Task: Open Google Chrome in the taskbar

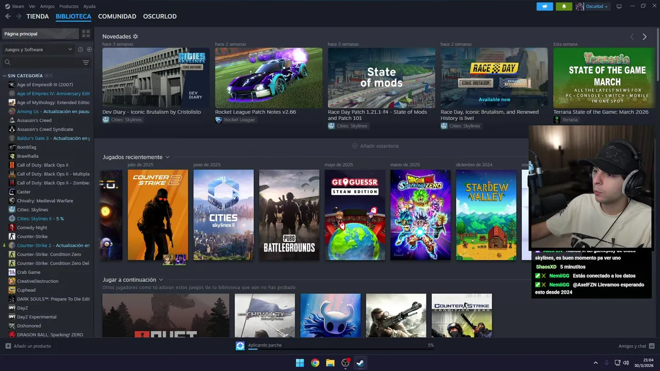Action: click(315, 363)
